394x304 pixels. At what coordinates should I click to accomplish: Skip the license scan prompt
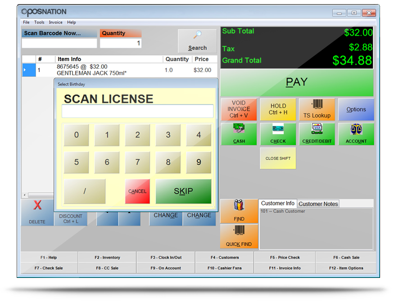click(x=183, y=191)
